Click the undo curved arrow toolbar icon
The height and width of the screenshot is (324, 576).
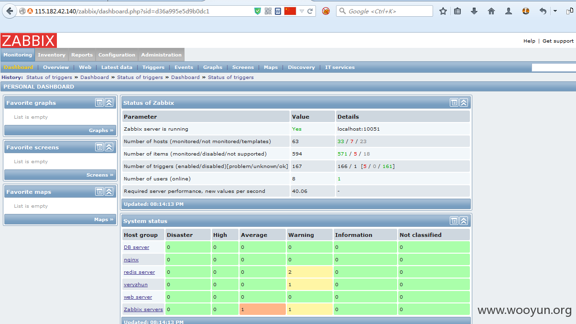[x=543, y=11]
